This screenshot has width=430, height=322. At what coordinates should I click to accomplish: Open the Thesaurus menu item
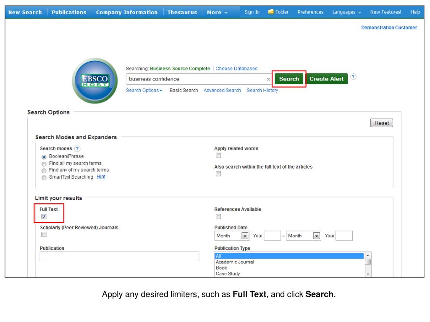[182, 12]
